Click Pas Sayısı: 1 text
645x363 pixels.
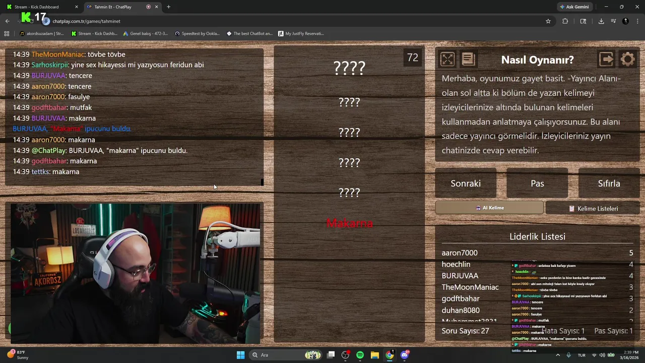613,331
